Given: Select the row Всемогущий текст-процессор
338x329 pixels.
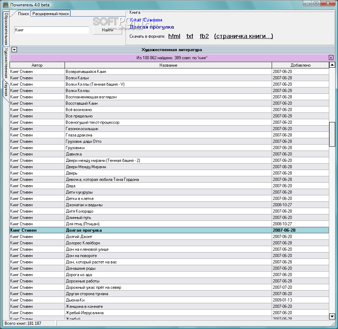Looking at the screenshot, I should [169, 122].
